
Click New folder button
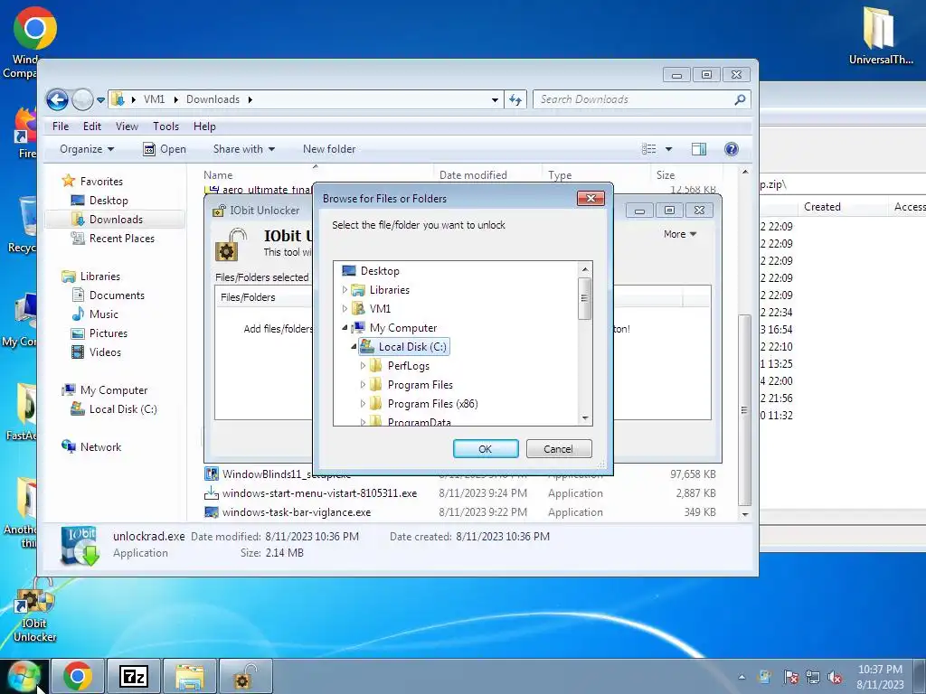click(x=329, y=149)
